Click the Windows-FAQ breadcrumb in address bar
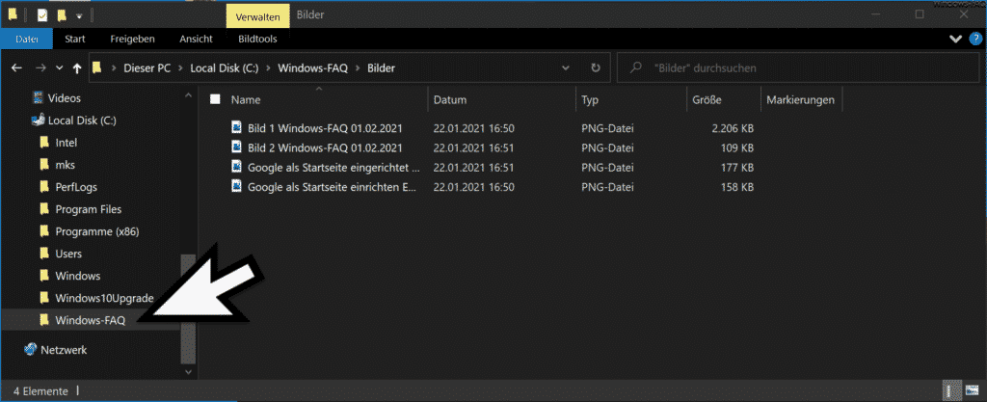This screenshot has width=987, height=402. 313,67
